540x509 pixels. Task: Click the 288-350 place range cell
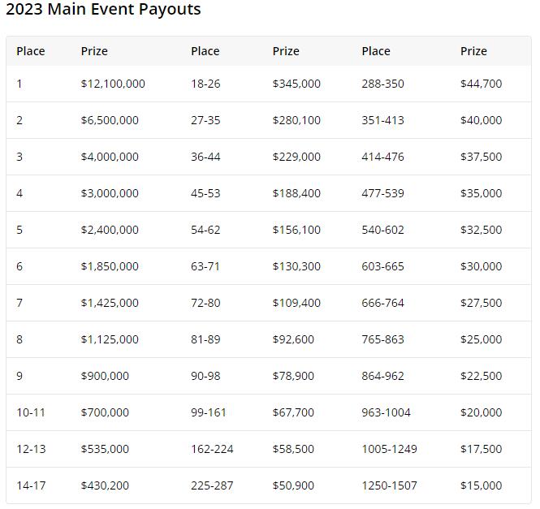point(382,84)
